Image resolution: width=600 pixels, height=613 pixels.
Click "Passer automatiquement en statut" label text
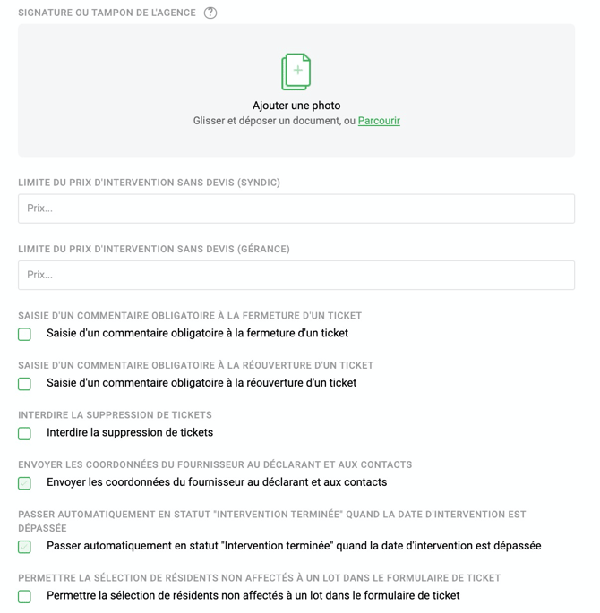click(x=294, y=546)
